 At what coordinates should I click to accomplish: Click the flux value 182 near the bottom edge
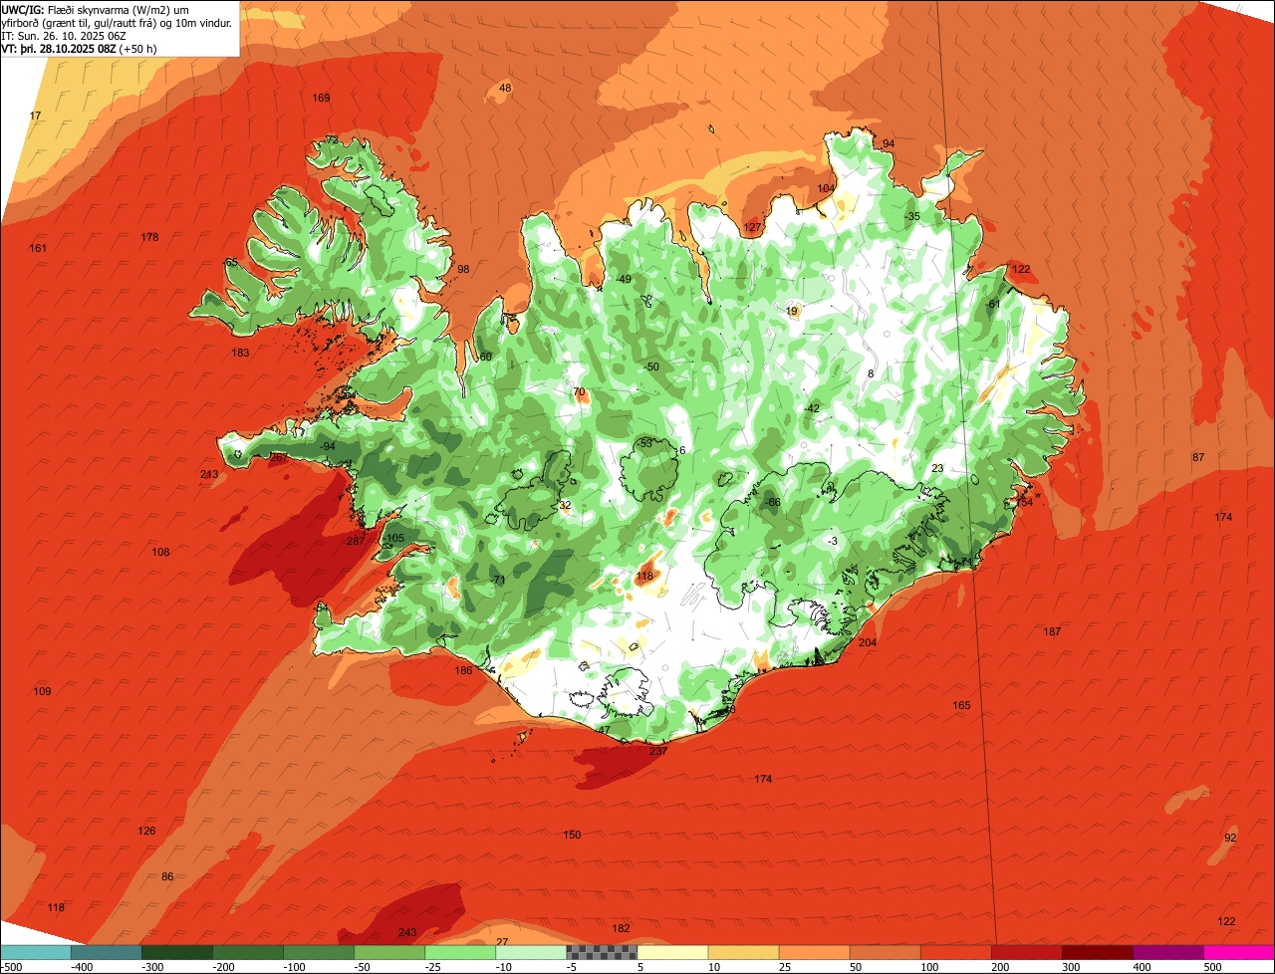[621, 928]
